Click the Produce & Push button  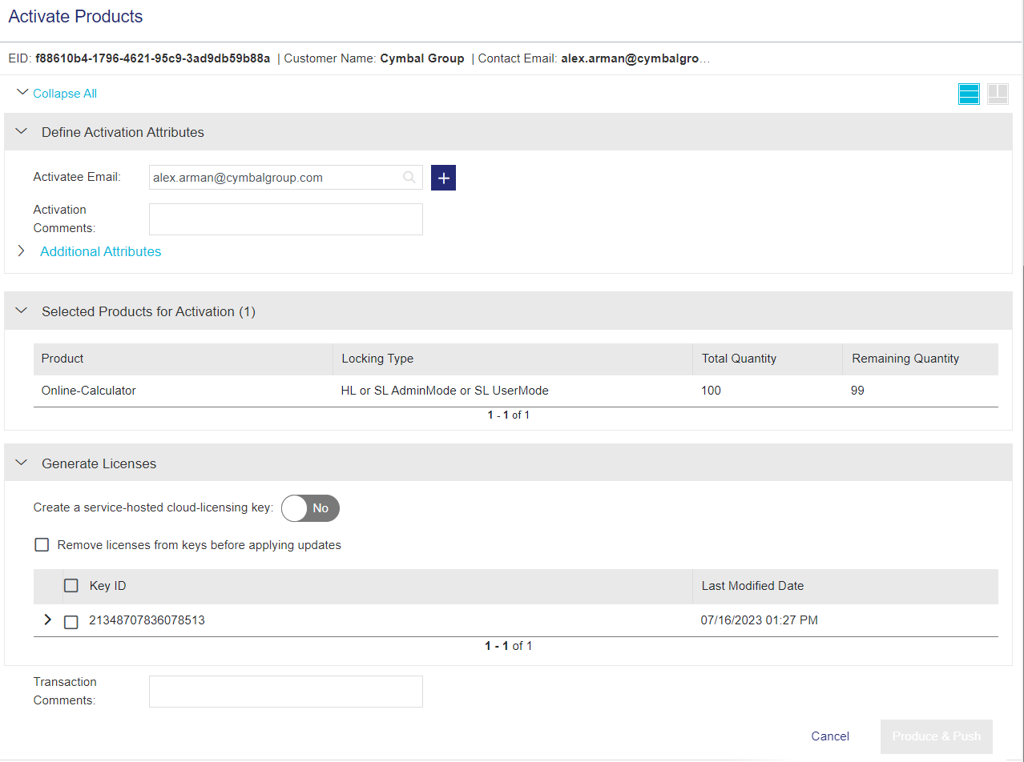pyautogui.click(x=936, y=736)
